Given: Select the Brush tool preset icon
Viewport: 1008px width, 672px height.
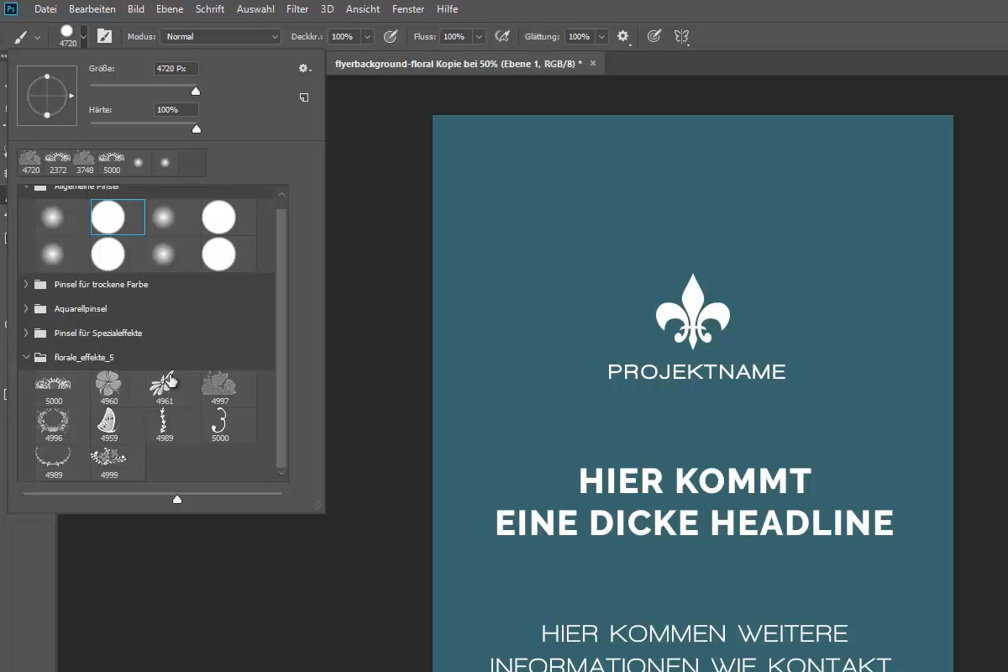Looking at the screenshot, I should (20, 37).
